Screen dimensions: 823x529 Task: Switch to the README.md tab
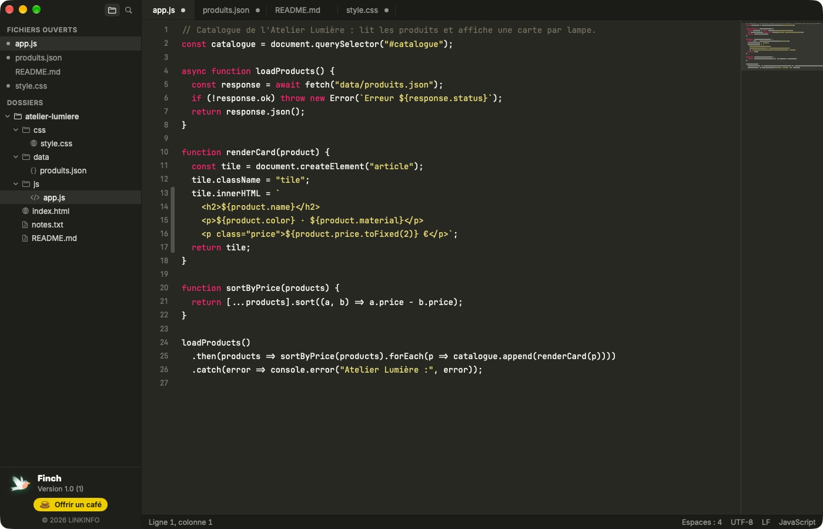[x=297, y=10]
